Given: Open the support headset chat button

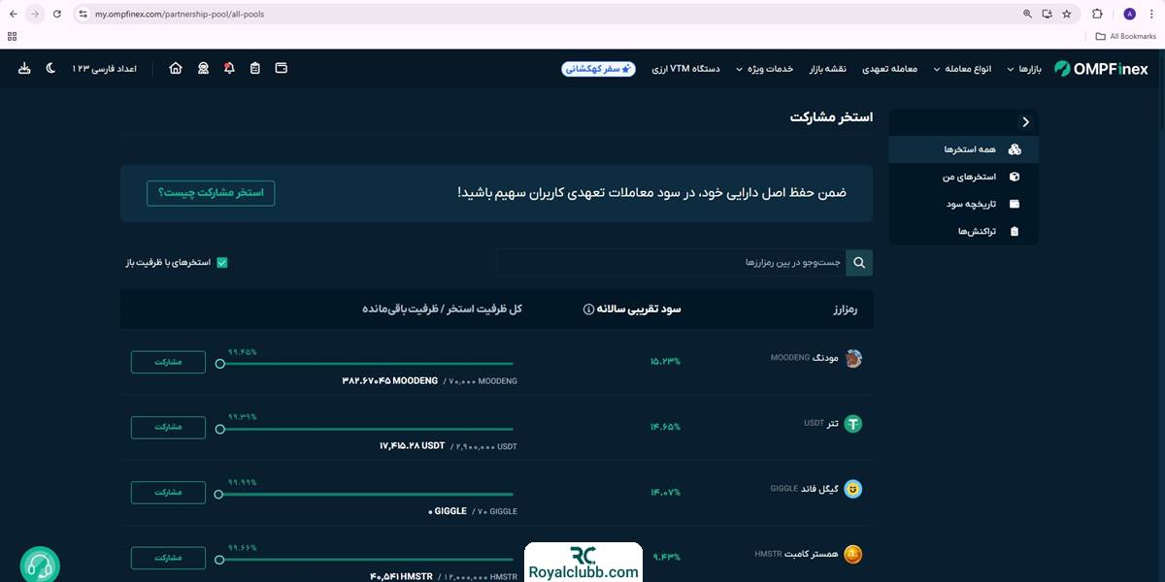Looking at the screenshot, I should [x=40, y=566].
